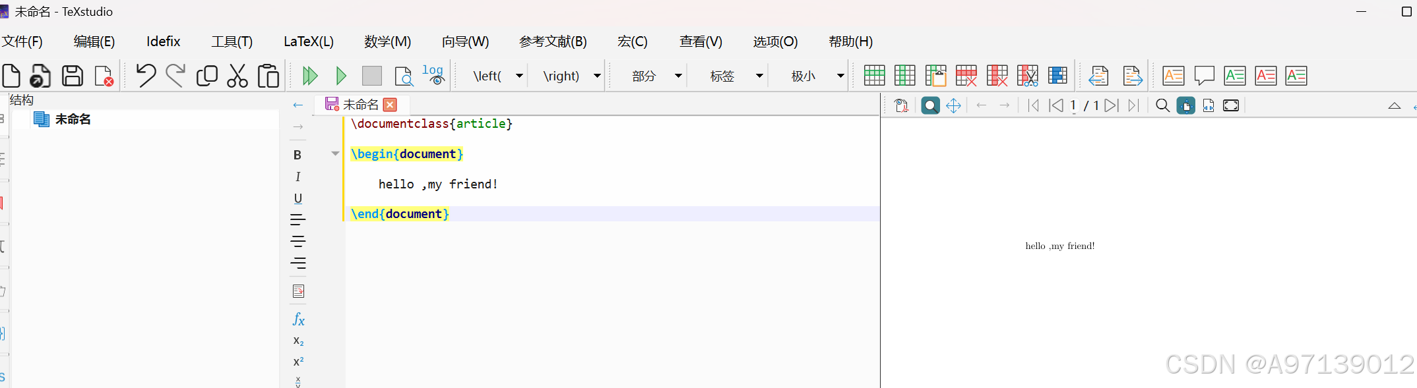Align table columns icon
This screenshot has height=388, width=1417.
pyautogui.click(x=1057, y=76)
